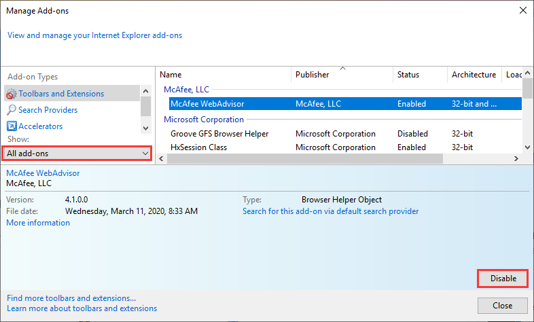Click the horizontal scroll left arrow
534x322 pixels.
162,158
